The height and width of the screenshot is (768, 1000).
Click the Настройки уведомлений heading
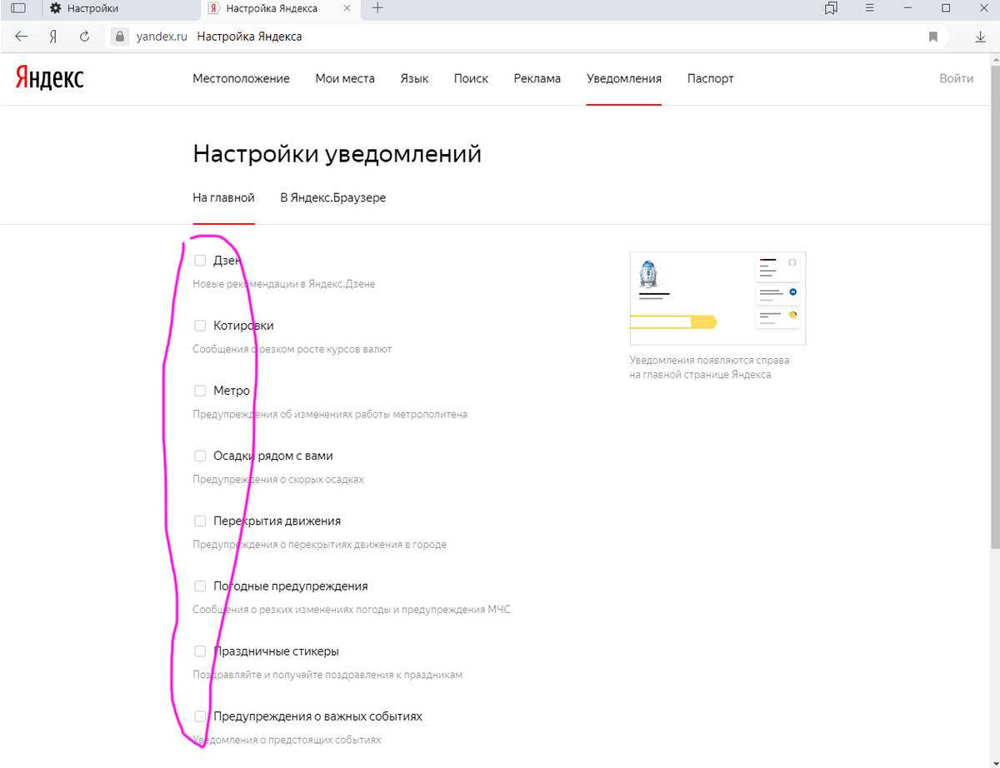337,154
